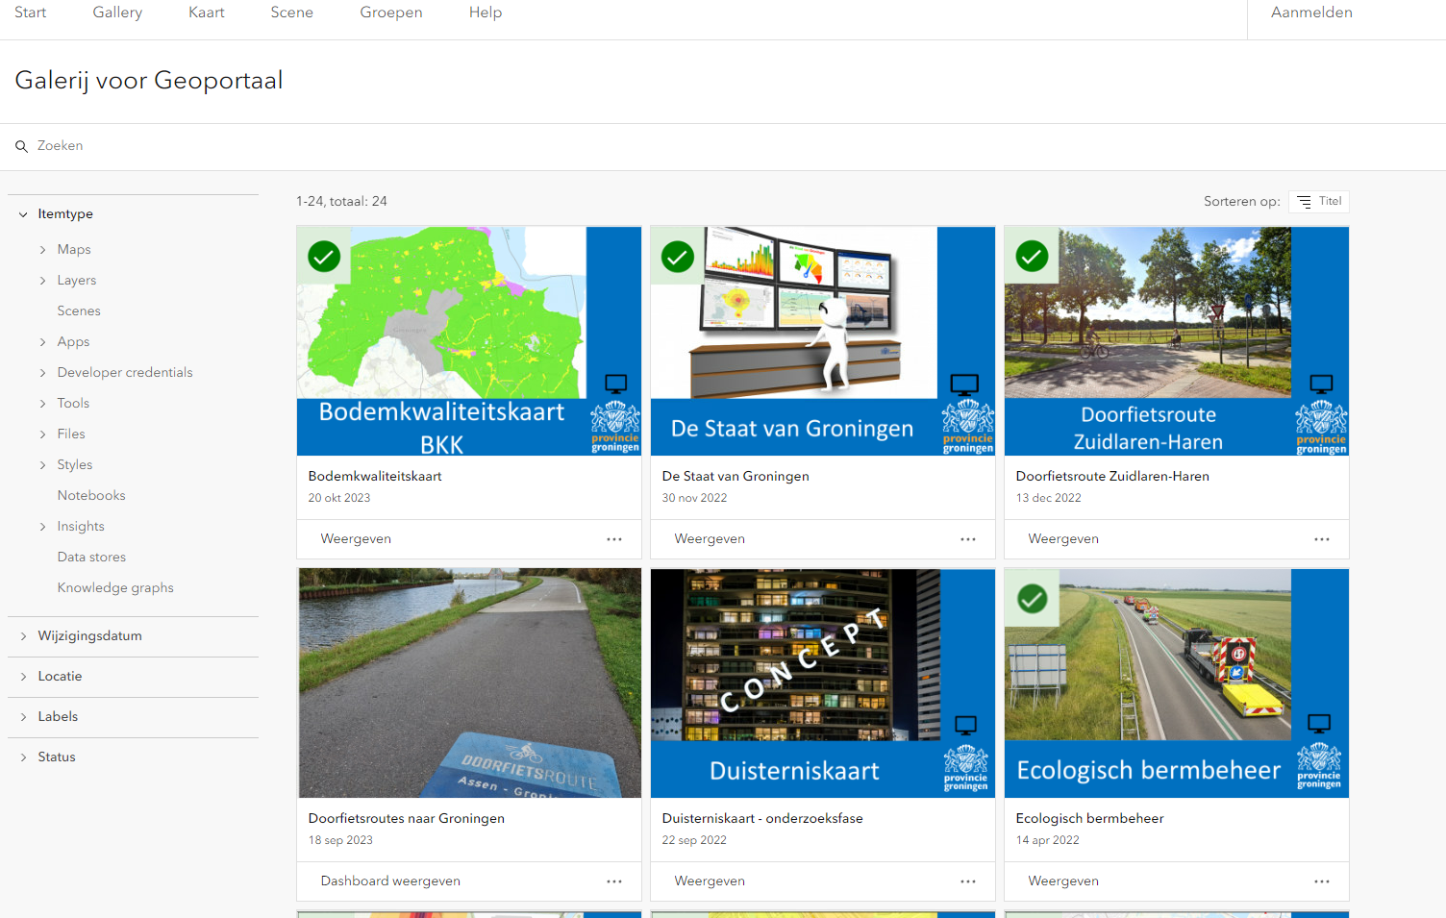Click the Zoeken search field

[723, 146]
